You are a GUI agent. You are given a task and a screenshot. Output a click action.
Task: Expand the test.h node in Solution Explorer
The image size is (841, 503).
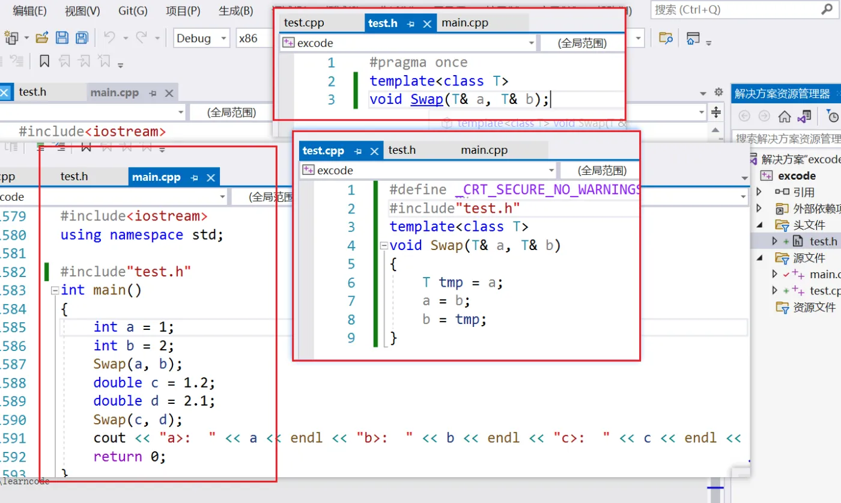pos(774,241)
